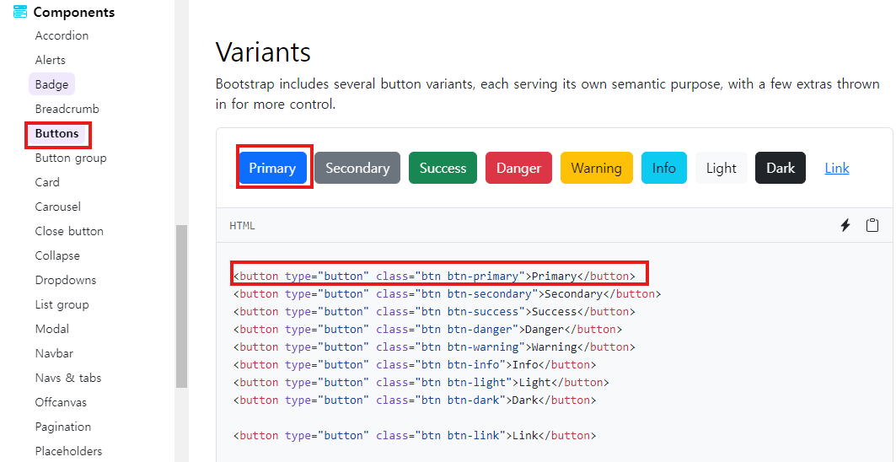The height and width of the screenshot is (462, 896).
Task: Click the btn-success code line
Action: (434, 312)
